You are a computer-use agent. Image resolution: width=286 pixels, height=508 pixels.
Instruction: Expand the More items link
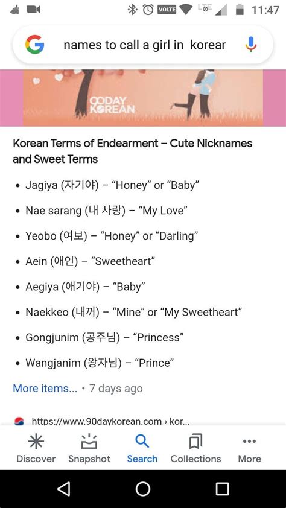(45, 388)
